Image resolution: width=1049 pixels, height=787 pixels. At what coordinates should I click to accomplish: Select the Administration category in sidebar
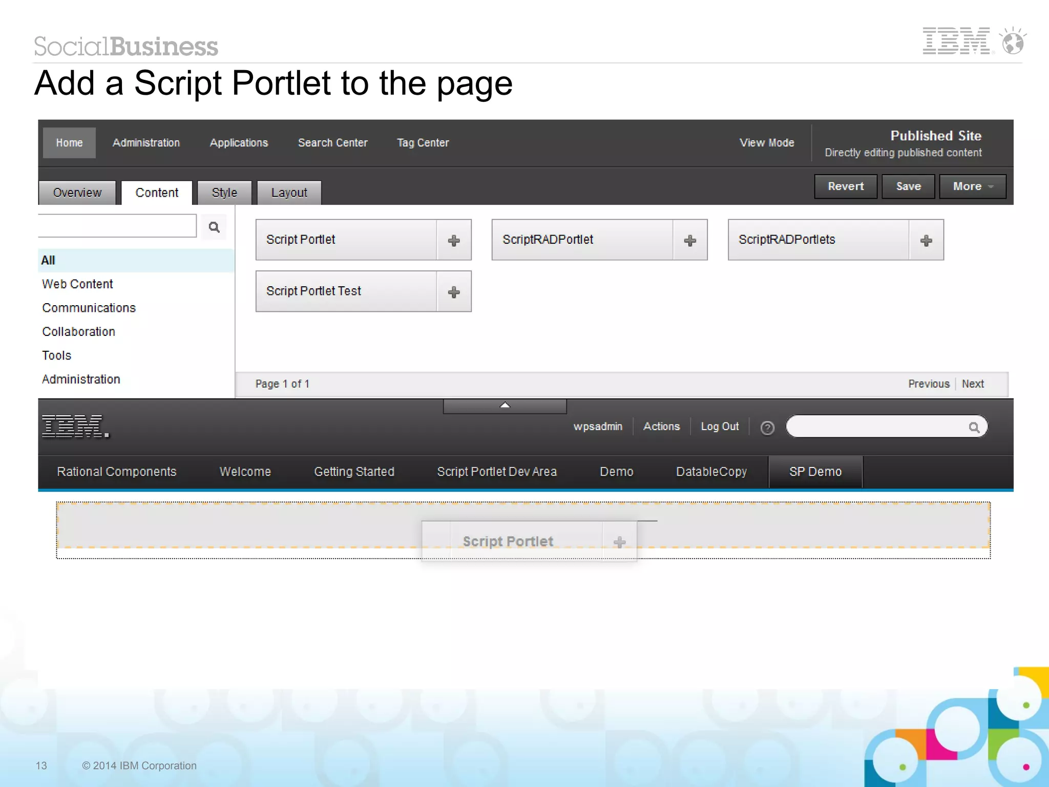click(x=81, y=379)
